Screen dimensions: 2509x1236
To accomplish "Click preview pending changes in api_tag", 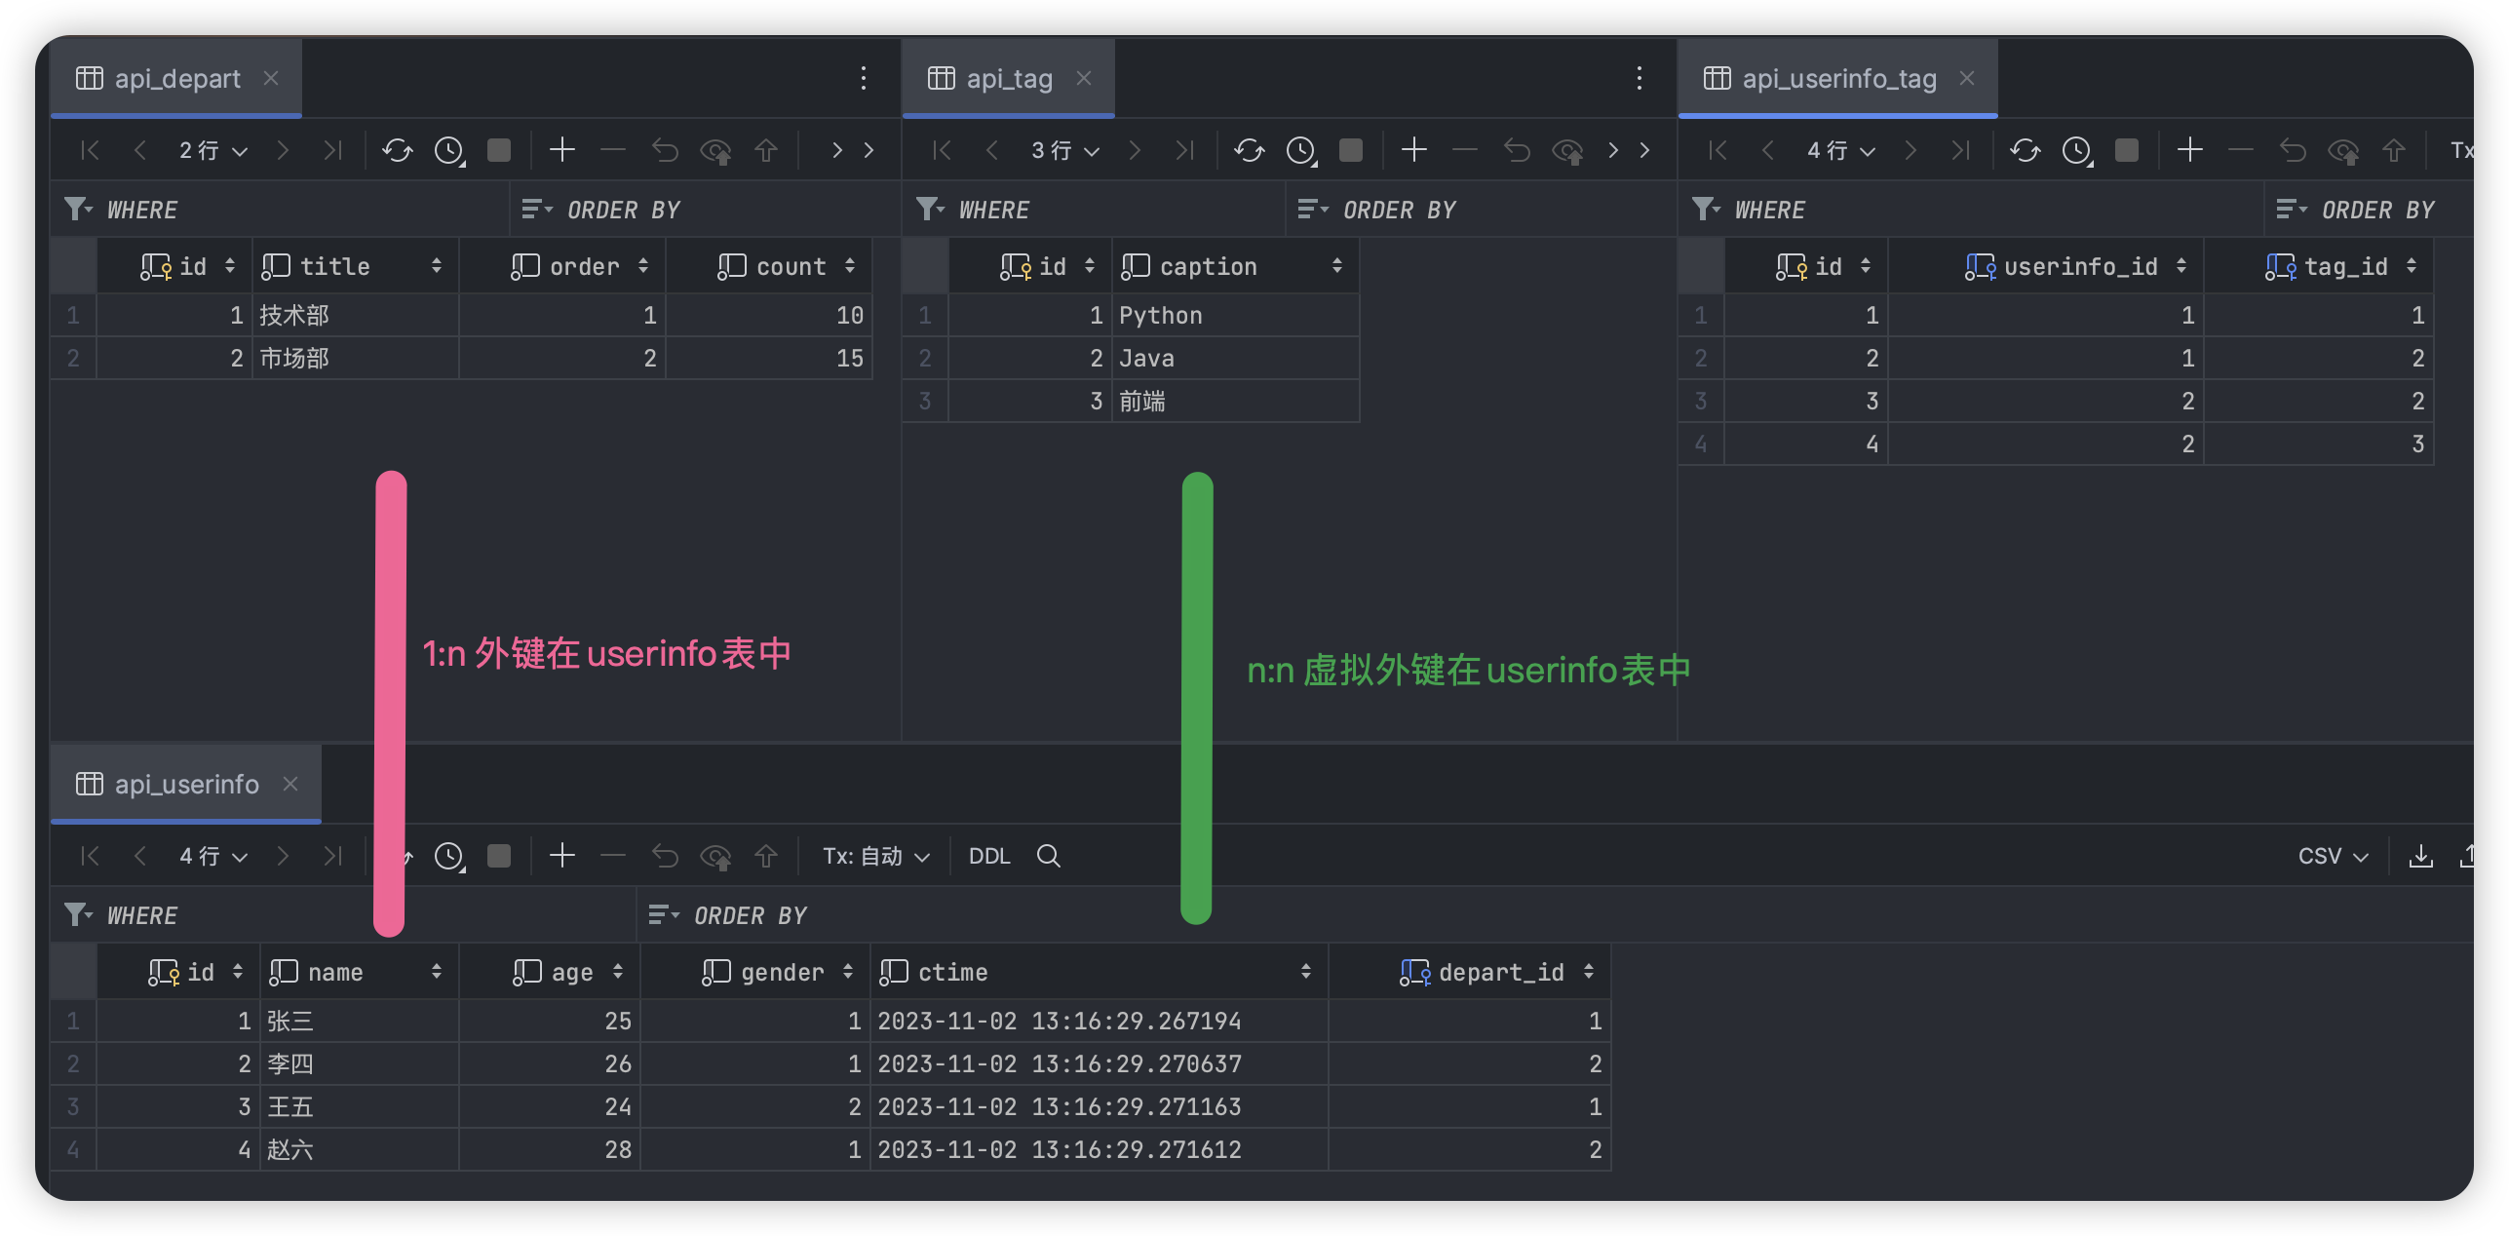I will (x=1567, y=150).
